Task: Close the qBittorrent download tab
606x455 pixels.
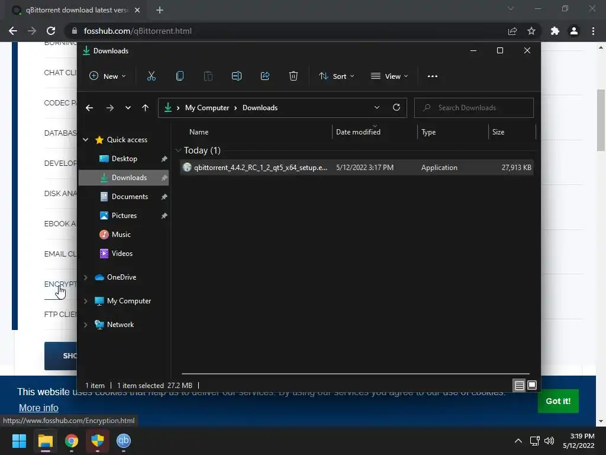Action: pyautogui.click(x=137, y=10)
